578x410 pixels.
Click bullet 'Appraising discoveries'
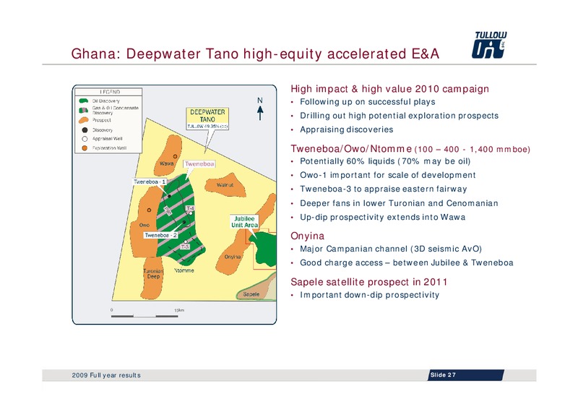(x=347, y=129)
